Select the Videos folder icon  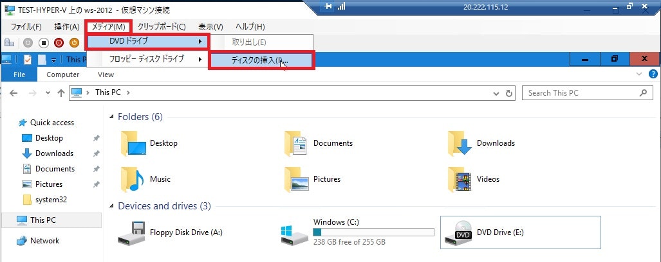pyautogui.click(x=460, y=179)
